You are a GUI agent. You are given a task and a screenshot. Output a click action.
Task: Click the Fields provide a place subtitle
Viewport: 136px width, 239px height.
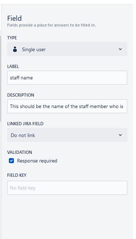pyautogui.click(x=51, y=25)
